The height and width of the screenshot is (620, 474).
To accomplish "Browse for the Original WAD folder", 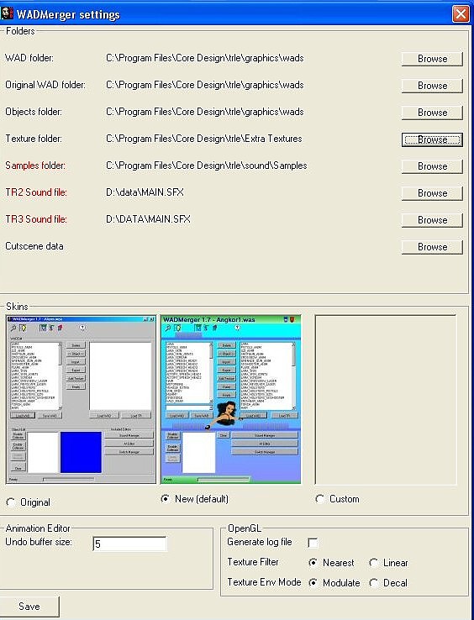I will (x=432, y=86).
